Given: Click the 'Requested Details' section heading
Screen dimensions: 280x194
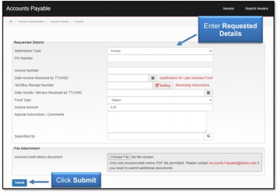Looking at the screenshot, I should point(29,43).
